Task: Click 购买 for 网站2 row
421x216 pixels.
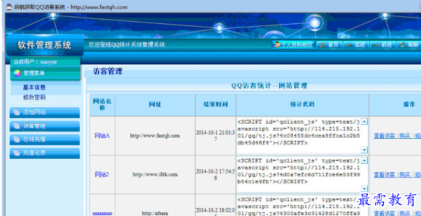Action: pos(404,175)
